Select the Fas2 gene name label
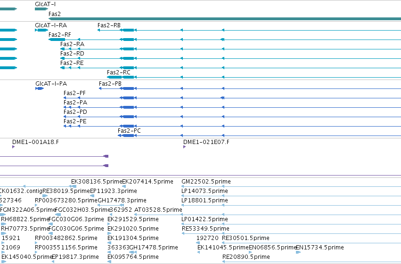Screen dimensions: 401x264 (55, 14)
